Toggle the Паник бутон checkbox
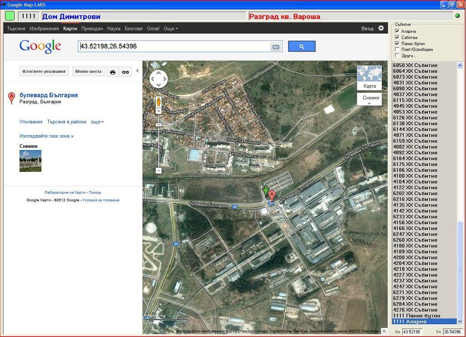Screen dimensions: 466x337 (x=397, y=43)
